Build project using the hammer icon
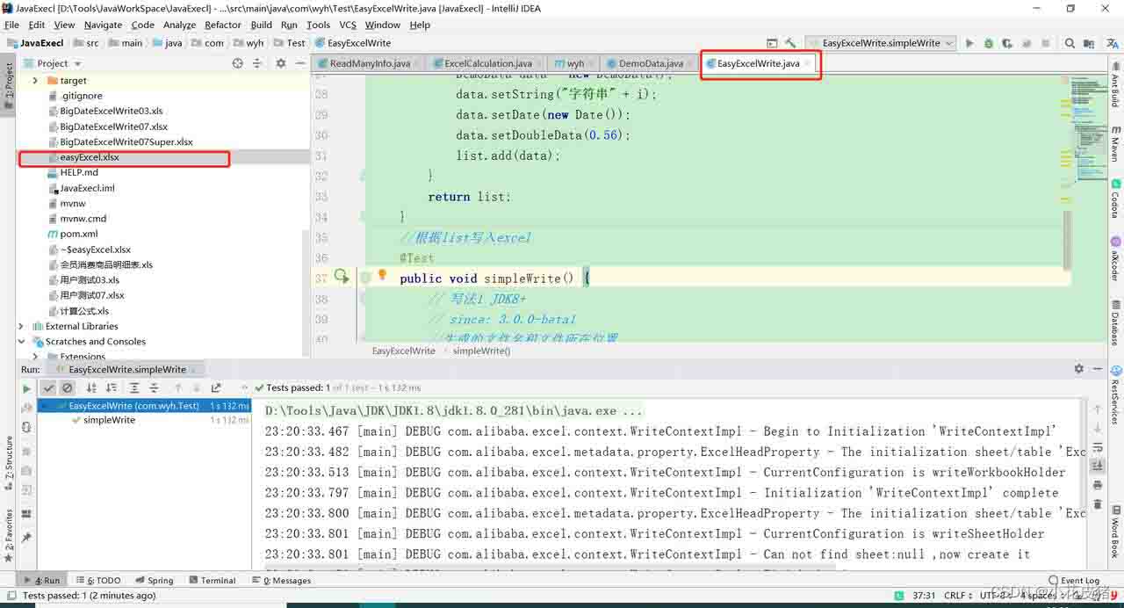Screen dimensions: 1124x608 point(790,43)
